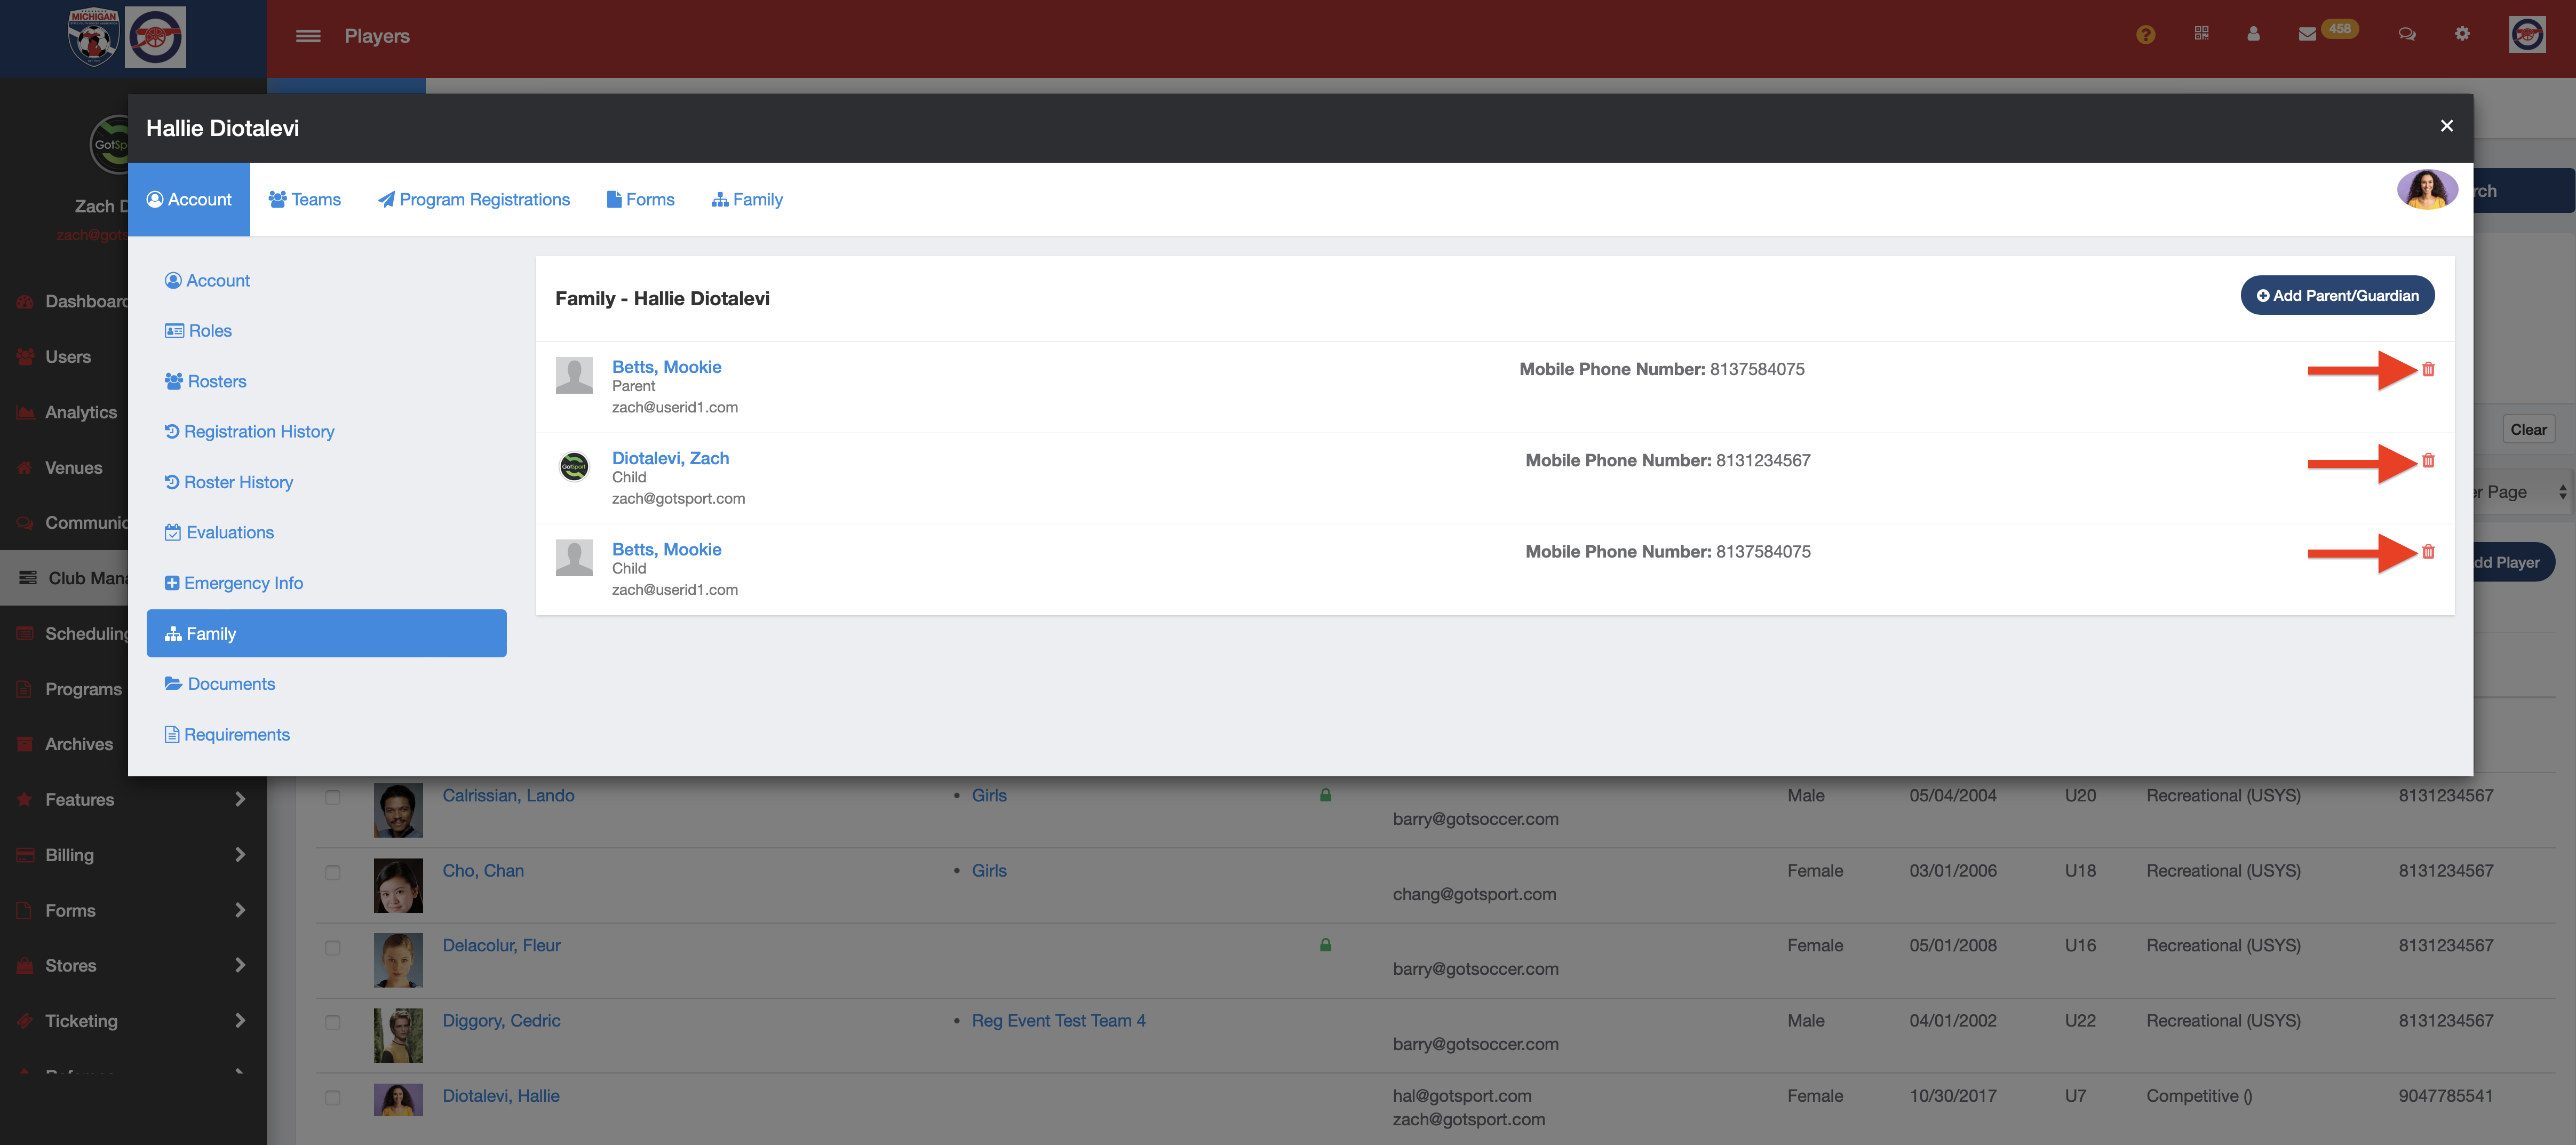
Task: Switch to the Program Registrations tab
Action: 474,199
